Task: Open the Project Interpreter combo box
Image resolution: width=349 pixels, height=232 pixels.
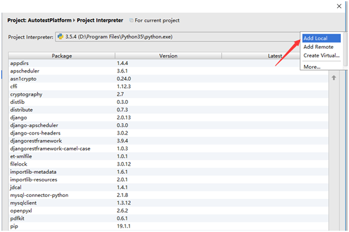Action: 178,37
